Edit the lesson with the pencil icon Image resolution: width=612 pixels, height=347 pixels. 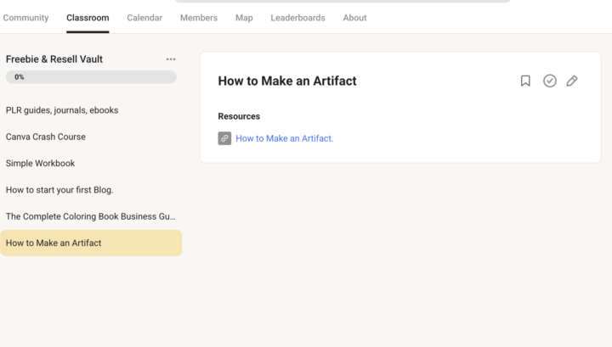(x=572, y=81)
